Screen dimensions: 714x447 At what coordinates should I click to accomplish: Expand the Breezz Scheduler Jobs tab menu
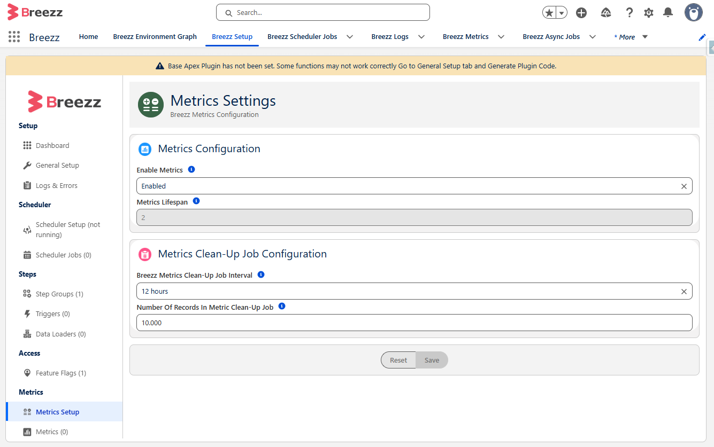[x=350, y=37]
